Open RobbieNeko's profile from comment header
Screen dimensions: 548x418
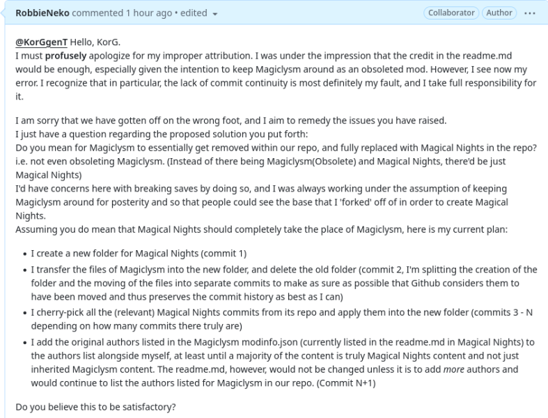(42, 13)
